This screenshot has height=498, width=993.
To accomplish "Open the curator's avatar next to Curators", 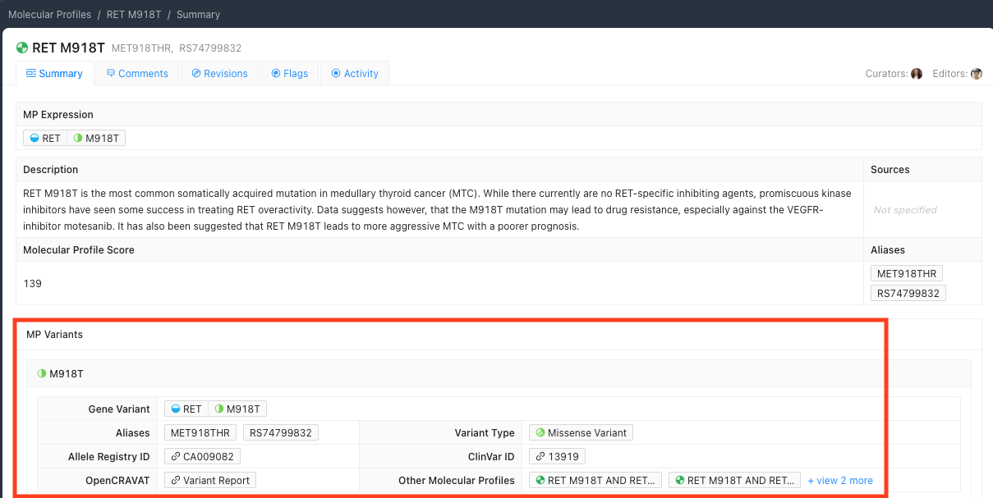I will tap(917, 74).
